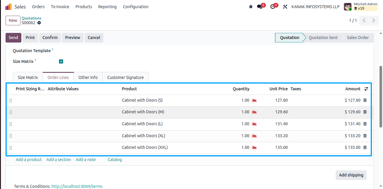Select the Quotation status stage

290,38
